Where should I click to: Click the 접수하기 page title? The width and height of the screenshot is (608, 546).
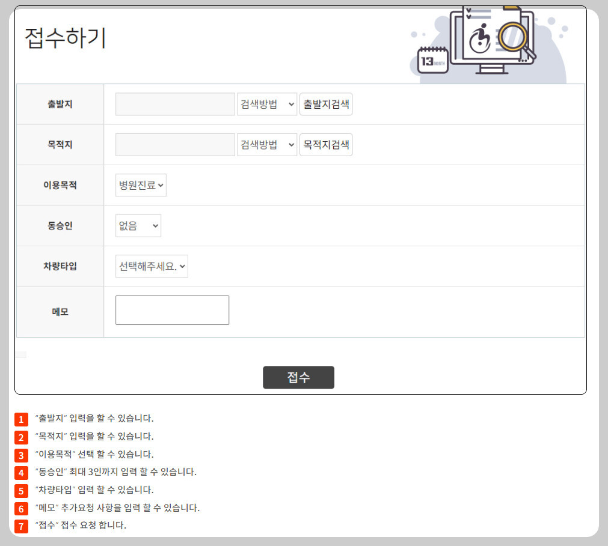pos(64,38)
